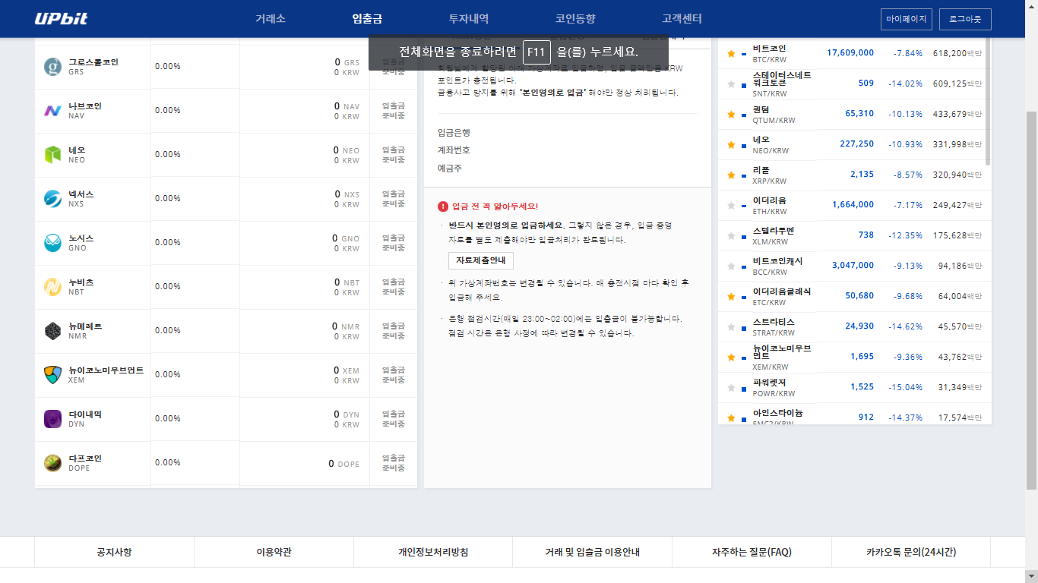Click the 자료제출안내 button
Screen dimensions: 1038x583
pyautogui.click(x=481, y=260)
